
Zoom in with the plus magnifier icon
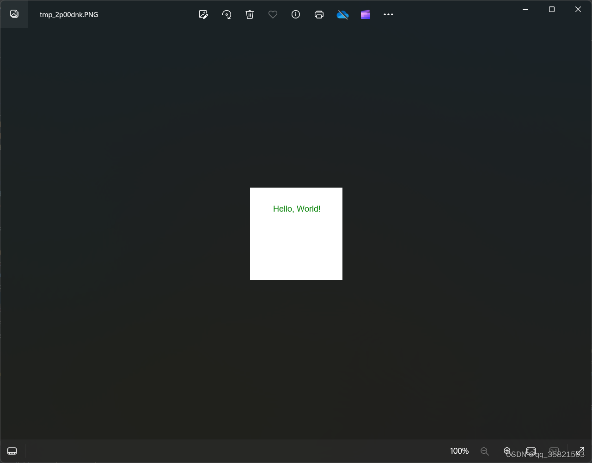click(507, 451)
